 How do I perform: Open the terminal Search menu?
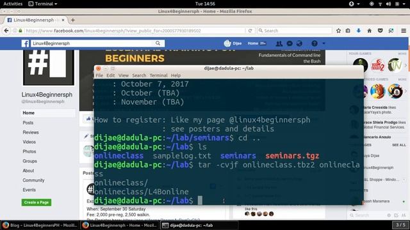(139, 75)
